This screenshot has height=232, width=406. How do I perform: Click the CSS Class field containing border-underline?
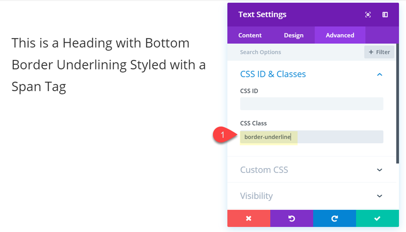tap(311, 137)
